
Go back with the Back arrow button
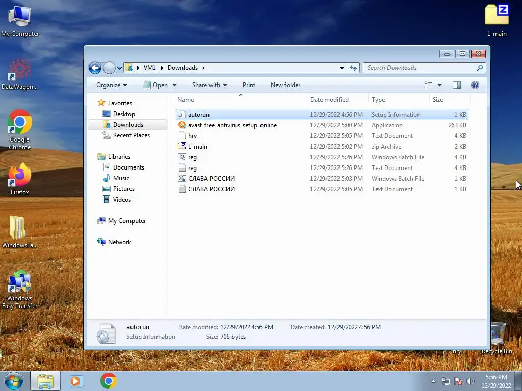[x=95, y=68]
